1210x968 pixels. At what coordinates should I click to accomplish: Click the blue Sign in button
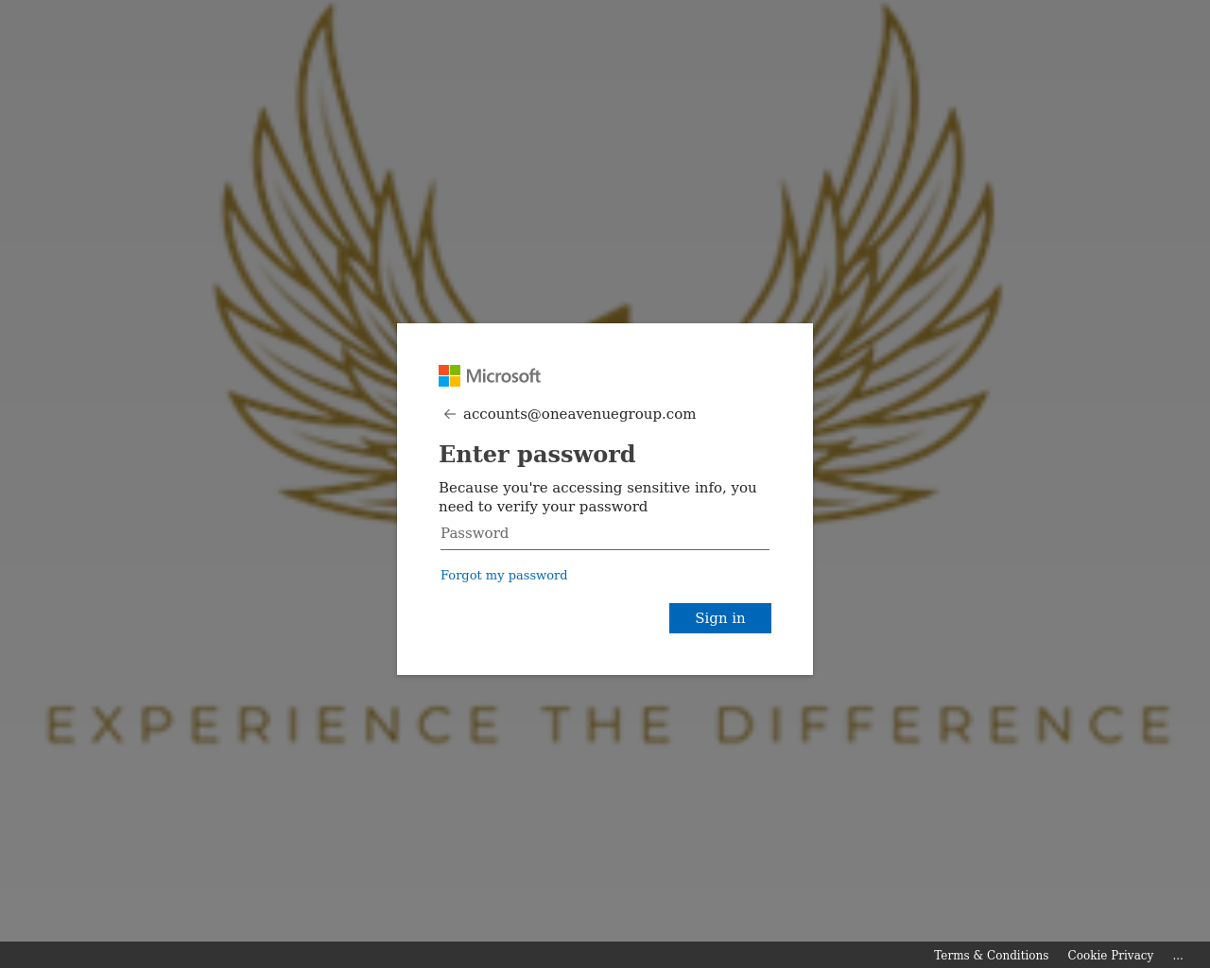pyautogui.click(x=720, y=618)
